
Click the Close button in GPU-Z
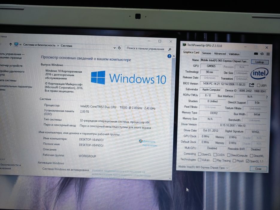tap(258, 169)
